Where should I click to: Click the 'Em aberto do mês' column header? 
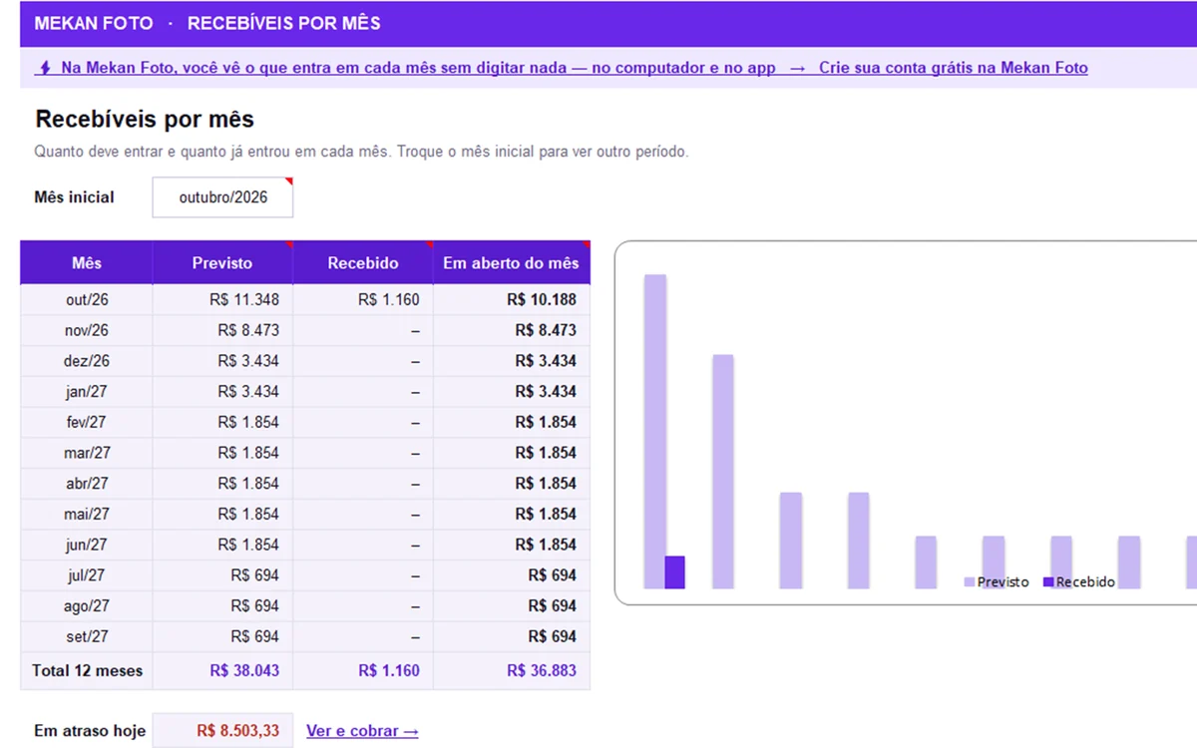511,263
